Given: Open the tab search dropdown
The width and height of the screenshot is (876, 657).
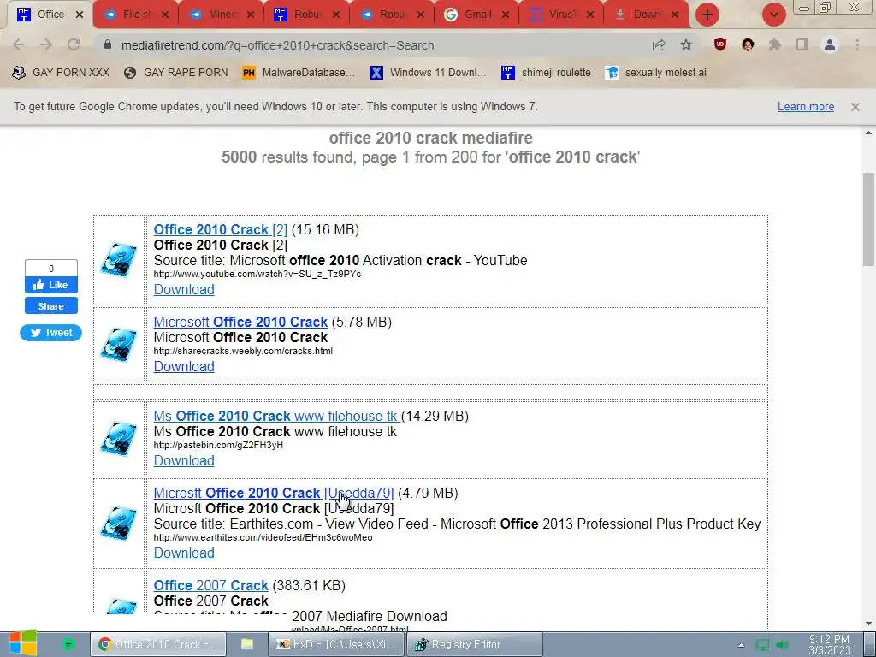Looking at the screenshot, I should pyautogui.click(x=773, y=15).
